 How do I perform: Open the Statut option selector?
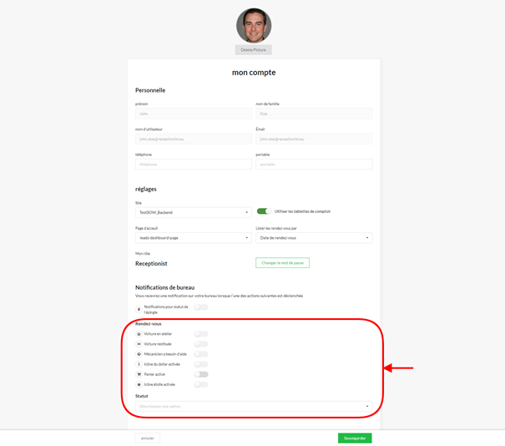(x=254, y=406)
